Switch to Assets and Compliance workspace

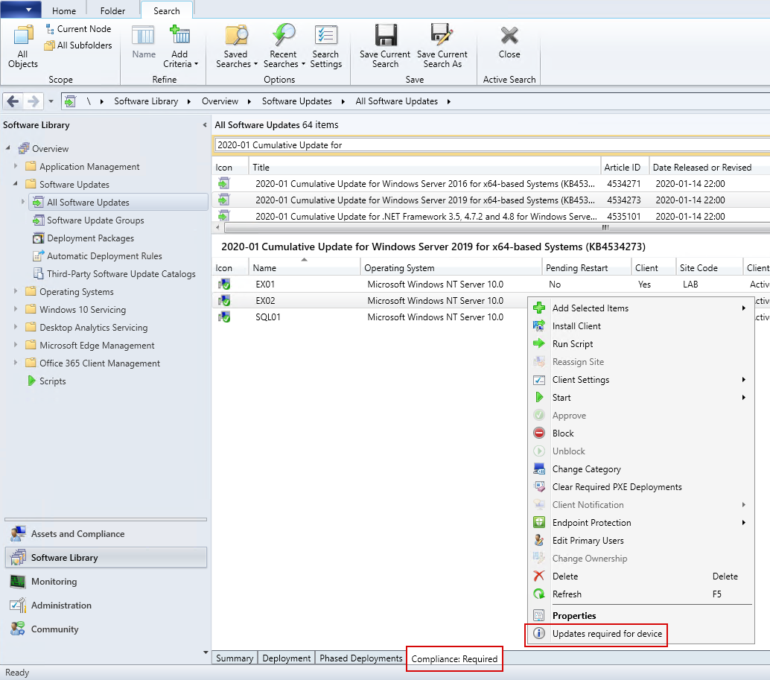point(106,534)
